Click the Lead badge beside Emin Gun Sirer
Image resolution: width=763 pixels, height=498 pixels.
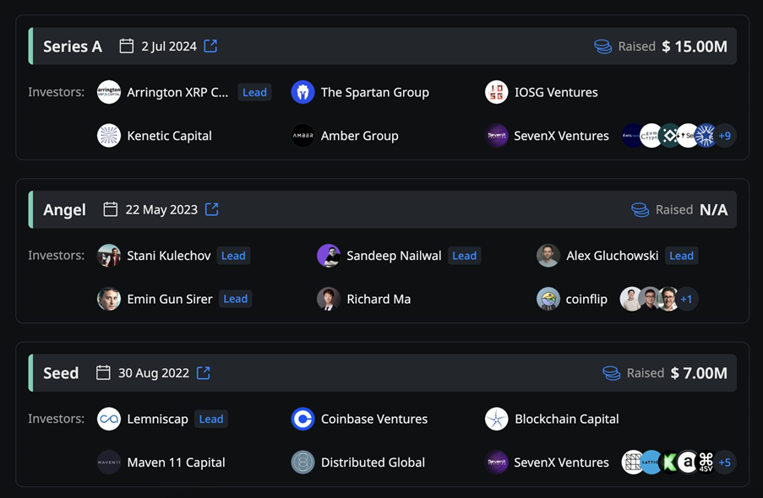point(236,299)
